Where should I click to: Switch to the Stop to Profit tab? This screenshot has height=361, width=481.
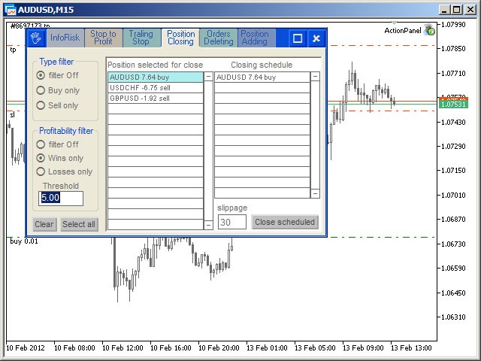(x=104, y=38)
